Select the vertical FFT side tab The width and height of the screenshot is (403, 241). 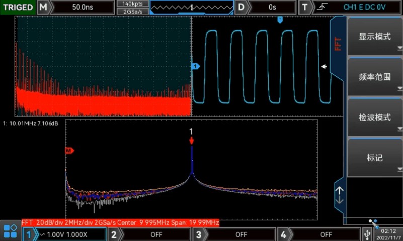[x=338, y=44]
